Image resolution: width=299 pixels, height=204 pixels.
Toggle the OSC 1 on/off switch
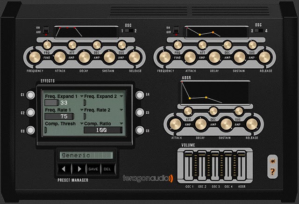[46, 30]
